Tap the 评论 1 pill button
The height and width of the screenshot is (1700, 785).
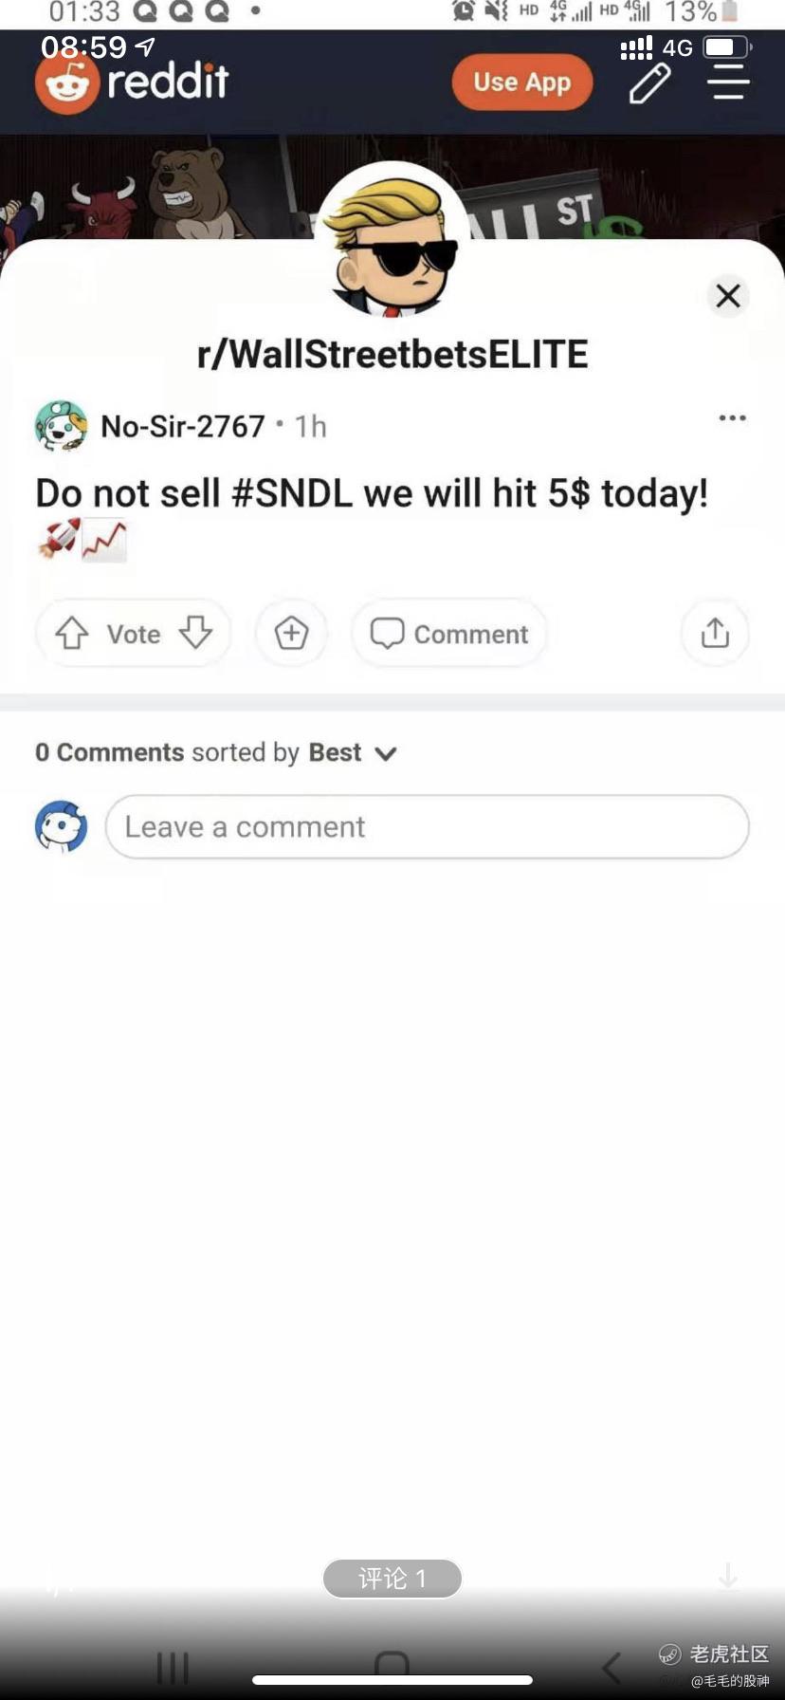tap(392, 1579)
